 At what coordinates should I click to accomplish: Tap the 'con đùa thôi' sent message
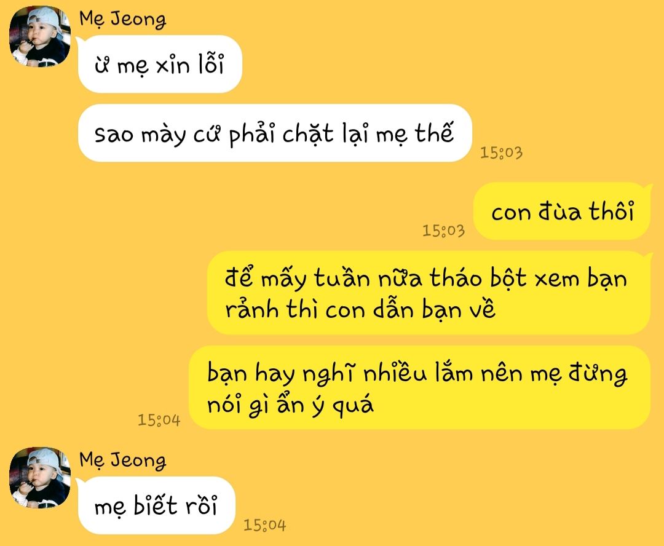[561, 211]
